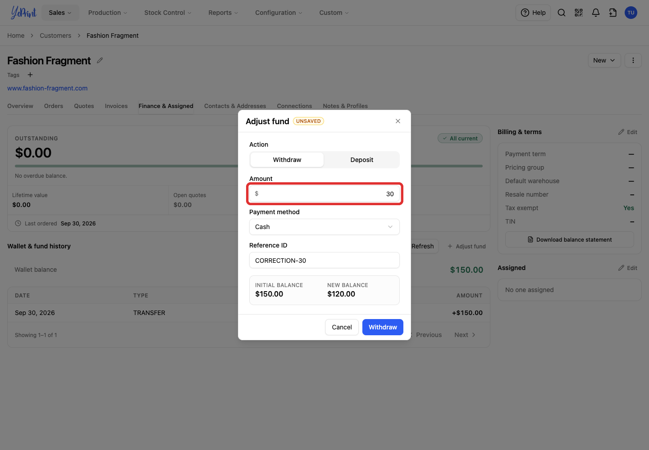Select the TRANSFER type cell
Screen dimensions: 649x450
coord(149,313)
